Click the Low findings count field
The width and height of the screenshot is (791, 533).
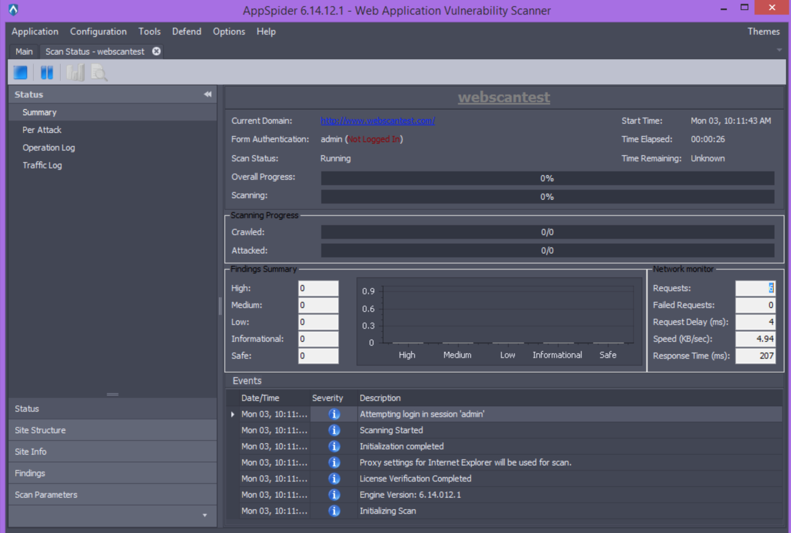tap(318, 322)
